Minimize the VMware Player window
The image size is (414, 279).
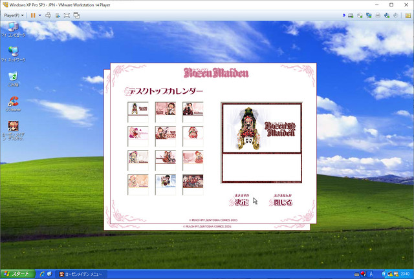point(376,5)
